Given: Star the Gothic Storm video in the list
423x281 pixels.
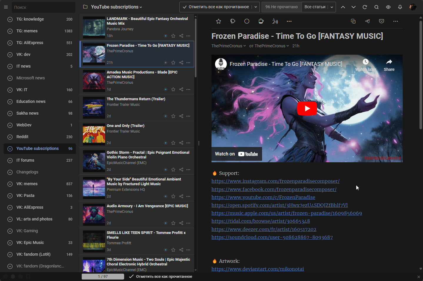Looking at the screenshot, I should [173, 170].
